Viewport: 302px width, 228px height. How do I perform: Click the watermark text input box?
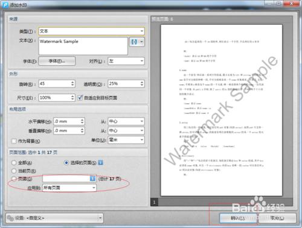point(83,46)
